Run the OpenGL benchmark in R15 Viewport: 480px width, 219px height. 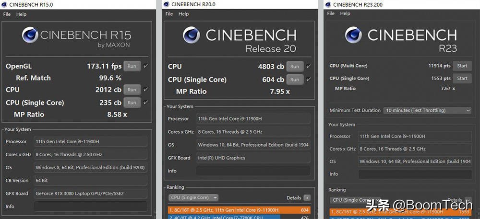pyautogui.click(x=132, y=66)
